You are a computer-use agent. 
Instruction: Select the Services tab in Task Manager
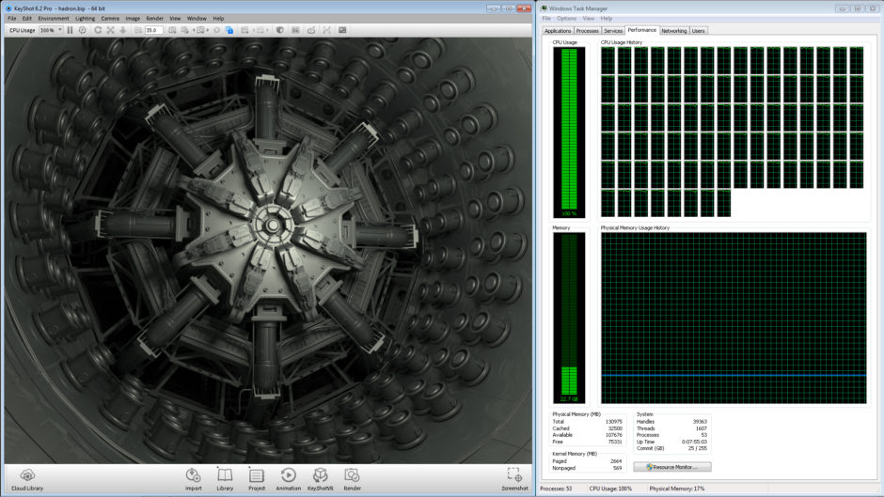pos(613,30)
